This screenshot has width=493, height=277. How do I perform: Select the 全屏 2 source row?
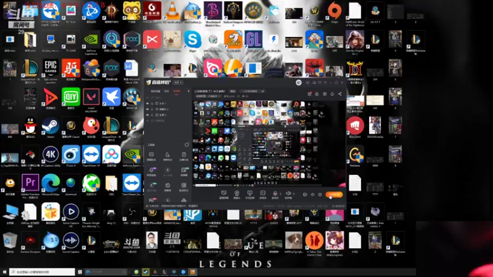click(x=166, y=115)
